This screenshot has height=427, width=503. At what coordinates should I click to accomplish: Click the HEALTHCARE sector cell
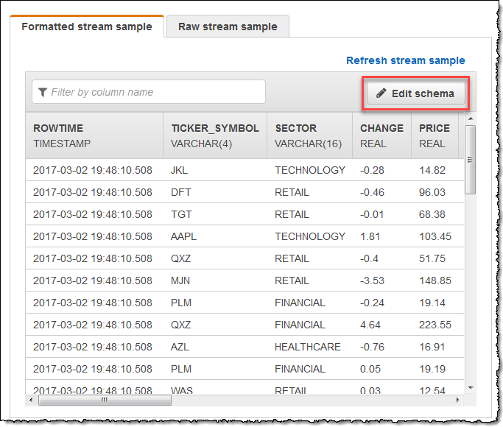coord(308,347)
